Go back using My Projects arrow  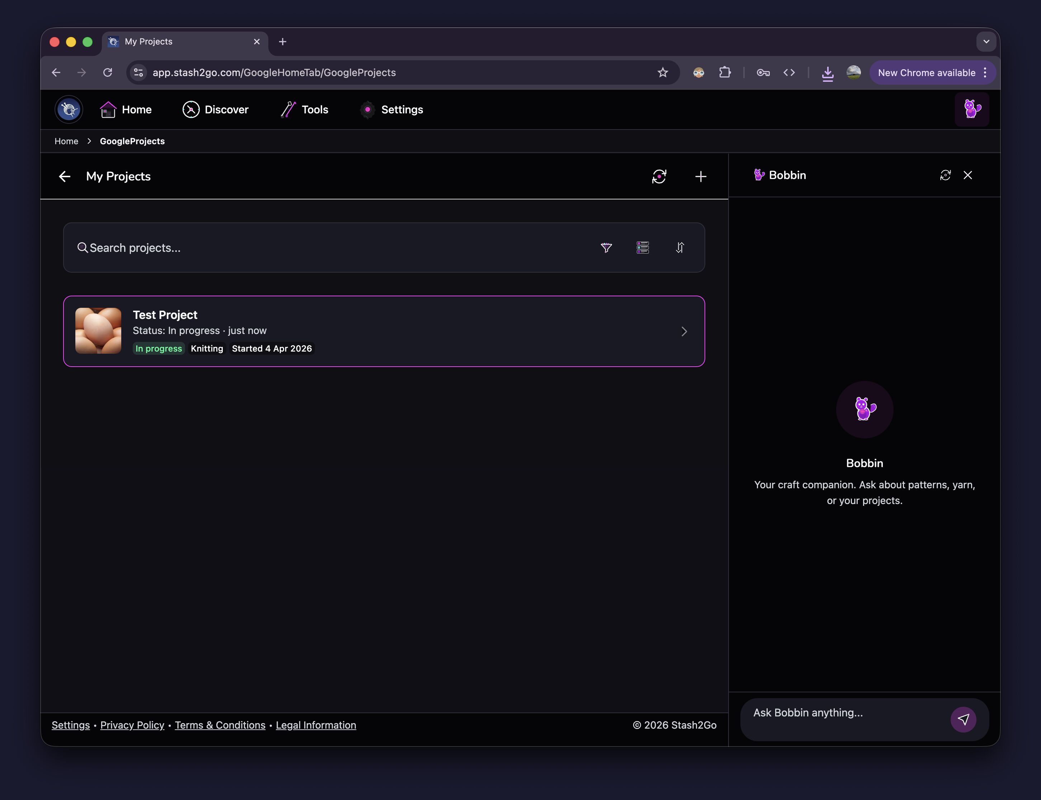pos(65,177)
